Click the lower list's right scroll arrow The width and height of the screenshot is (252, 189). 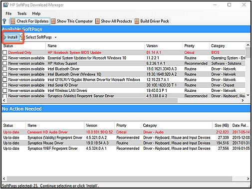click(x=248, y=179)
